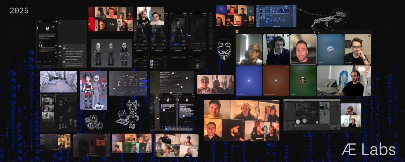This screenshot has height=162, width=405.
Task: Select the blue call tile with letter A
Action: 249,81
